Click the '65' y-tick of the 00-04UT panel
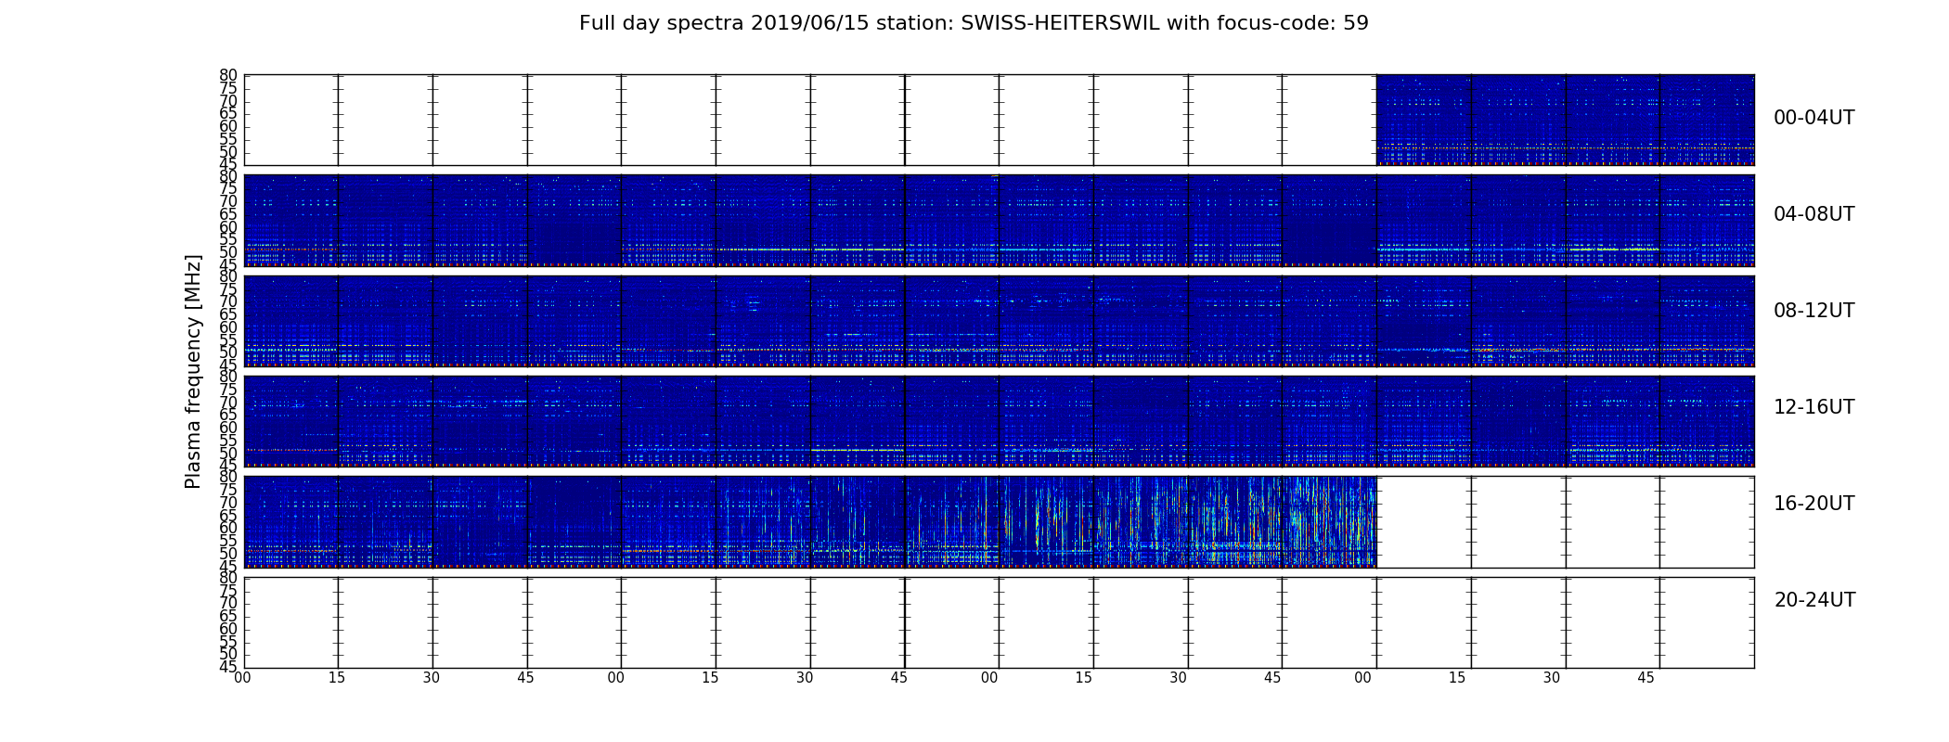This screenshot has height=742, width=1949. pos(228,114)
